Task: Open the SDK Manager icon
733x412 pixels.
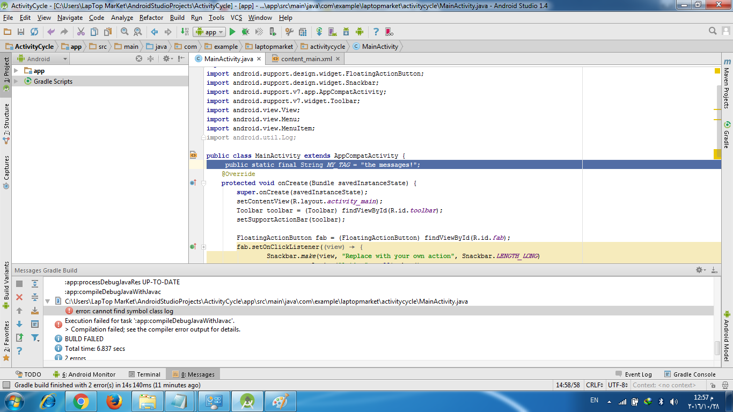Action: point(346,32)
